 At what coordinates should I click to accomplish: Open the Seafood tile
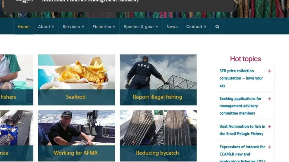point(77,80)
